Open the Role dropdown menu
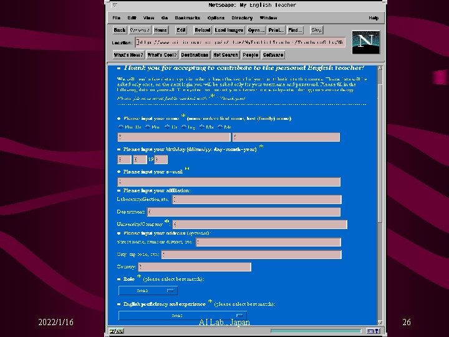Screen dimensions: 449x337 pos(148,291)
